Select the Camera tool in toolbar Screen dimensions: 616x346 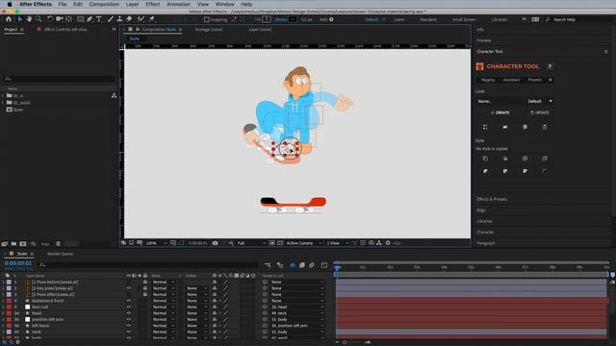coord(60,19)
